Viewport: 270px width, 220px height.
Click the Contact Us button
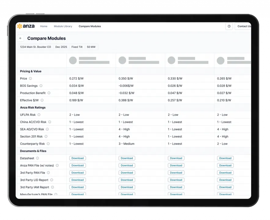click(244, 26)
